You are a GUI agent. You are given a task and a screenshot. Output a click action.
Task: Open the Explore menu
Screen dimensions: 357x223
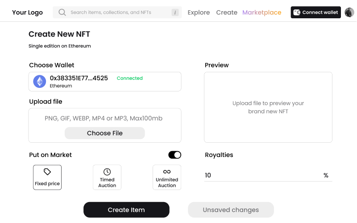click(199, 12)
